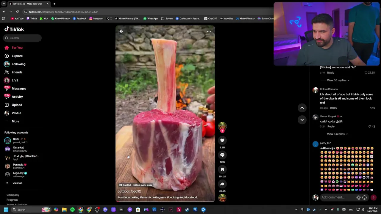This screenshot has height=214, width=381.
Task: Open the sound disc icon below share
Action: 222,198
